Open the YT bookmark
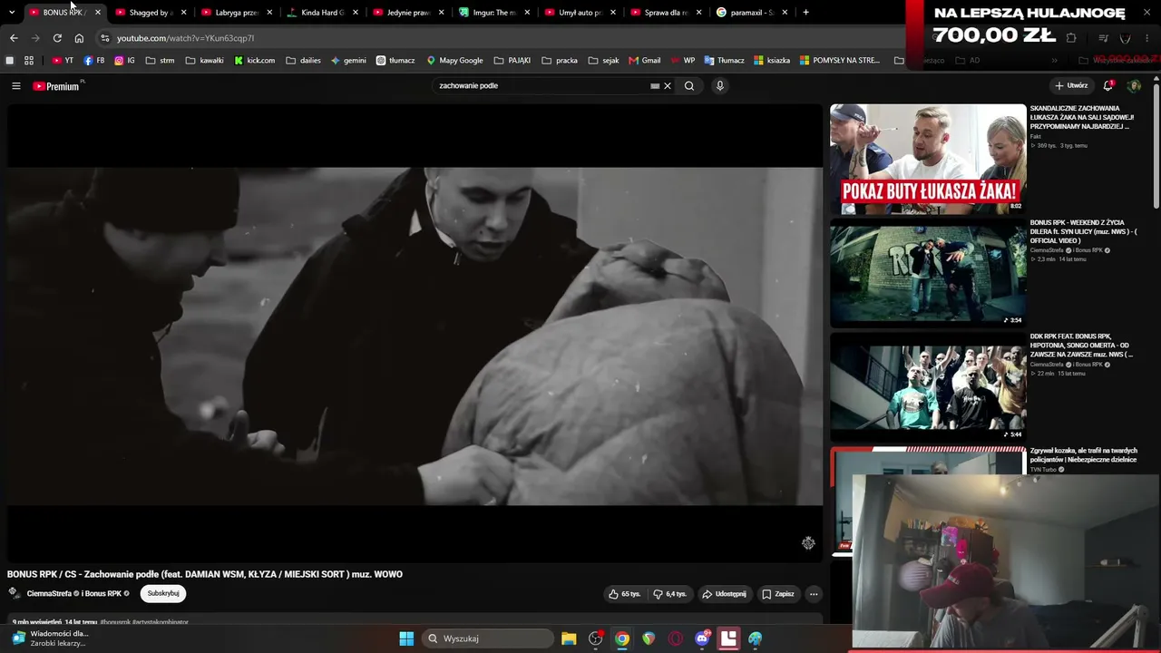The width and height of the screenshot is (1161, 653). tap(63, 61)
